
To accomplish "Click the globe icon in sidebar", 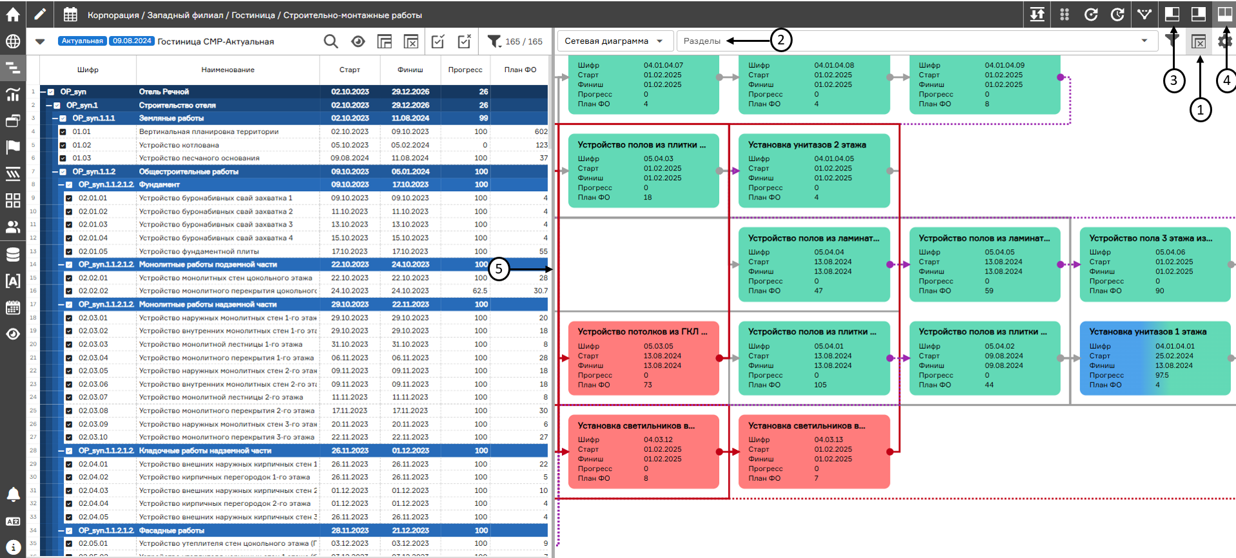I will [x=12, y=42].
